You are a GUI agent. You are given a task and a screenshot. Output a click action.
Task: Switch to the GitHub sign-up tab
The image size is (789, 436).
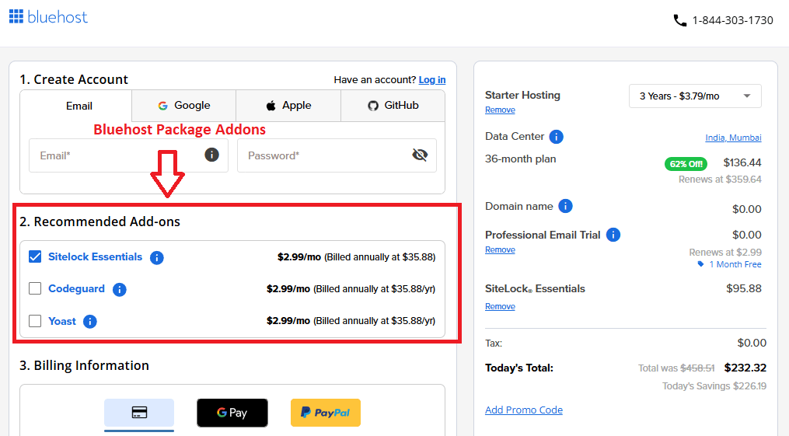tap(393, 106)
